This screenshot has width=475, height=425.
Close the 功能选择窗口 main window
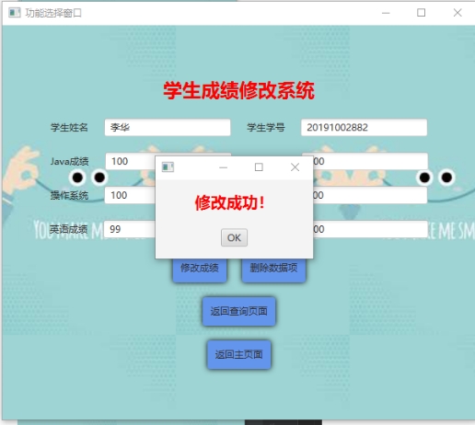point(458,13)
